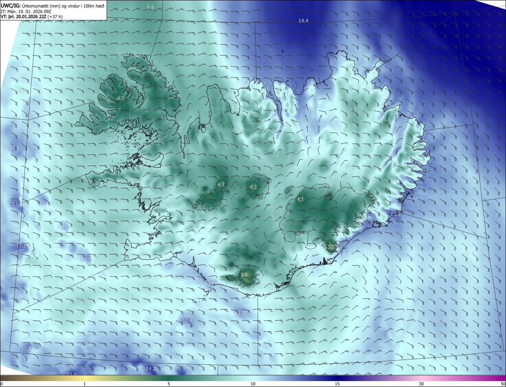506x387 pixels.
Task: Click the 10 label on the color scale
Action: [253, 384]
